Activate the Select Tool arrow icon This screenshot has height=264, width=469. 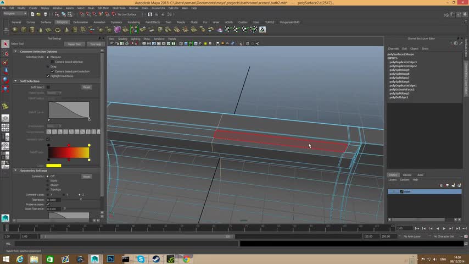[5, 44]
